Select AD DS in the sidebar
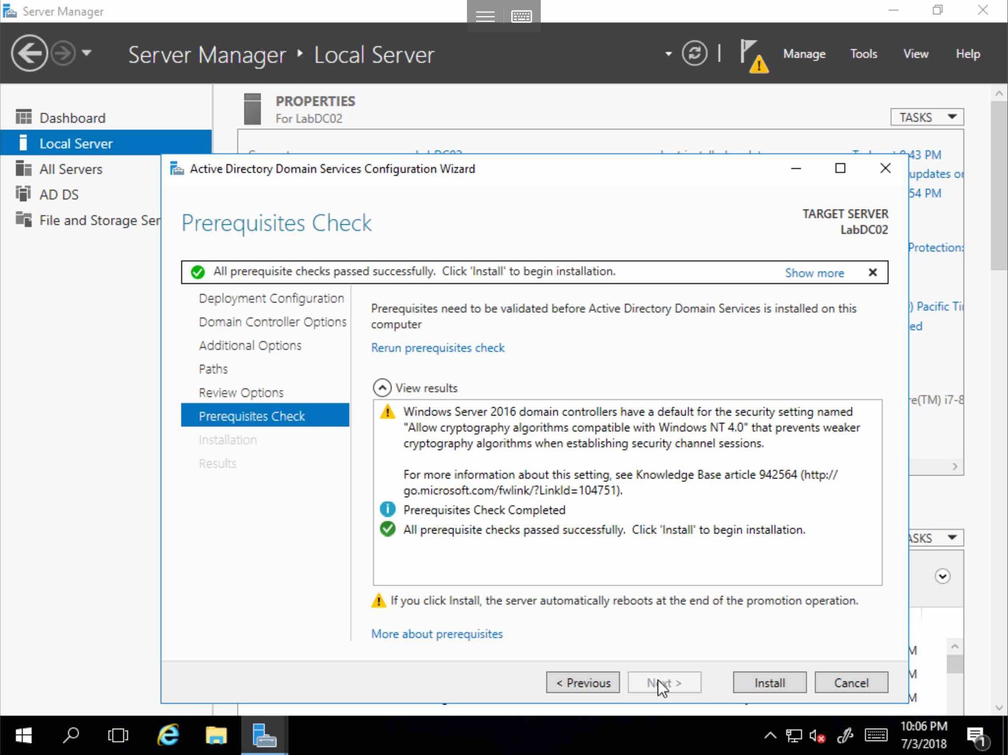1008x755 pixels. [x=81, y=194]
